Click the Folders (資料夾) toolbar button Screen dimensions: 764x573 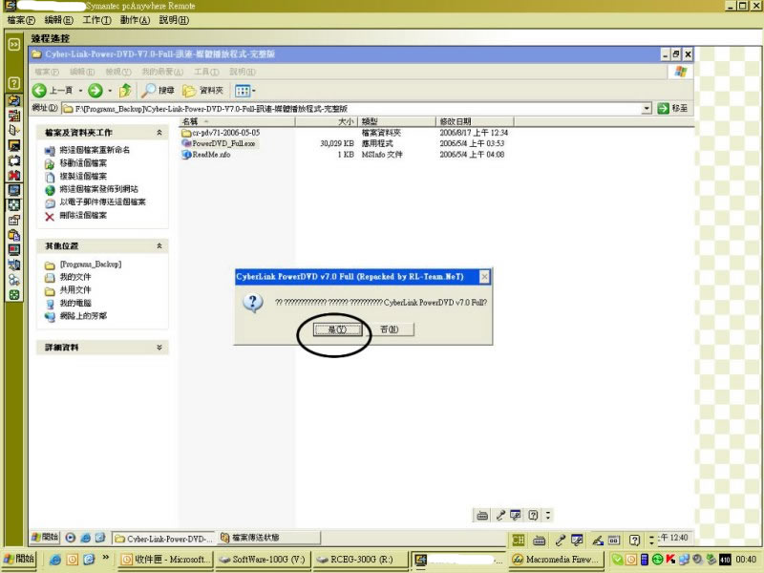point(202,90)
